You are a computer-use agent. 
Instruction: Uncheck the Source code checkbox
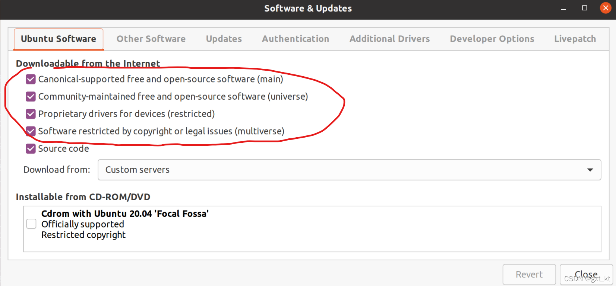point(31,149)
